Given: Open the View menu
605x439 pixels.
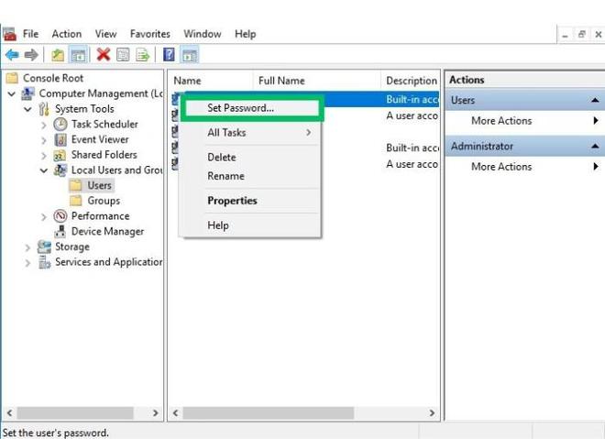Looking at the screenshot, I should tap(105, 34).
